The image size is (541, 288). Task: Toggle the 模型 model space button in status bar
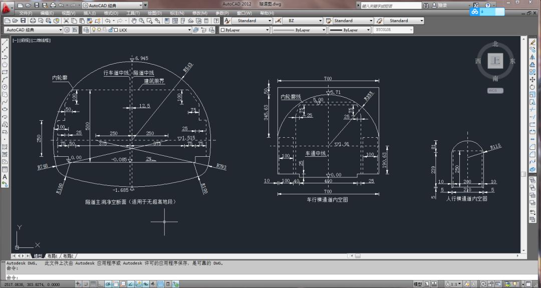(x=417, y=284)
